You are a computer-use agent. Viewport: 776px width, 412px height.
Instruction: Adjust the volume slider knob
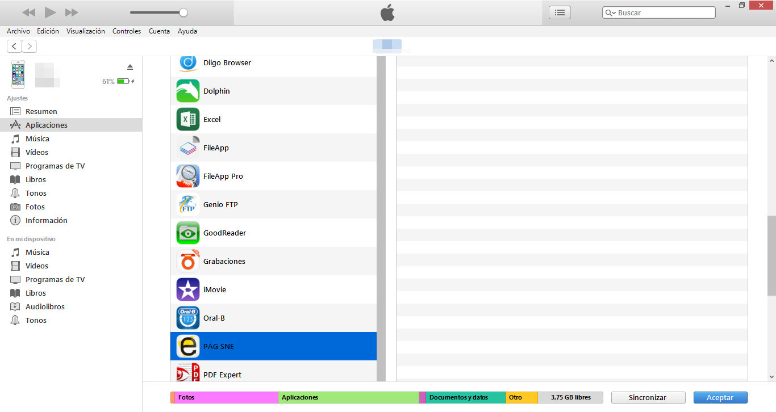point(183,12)
